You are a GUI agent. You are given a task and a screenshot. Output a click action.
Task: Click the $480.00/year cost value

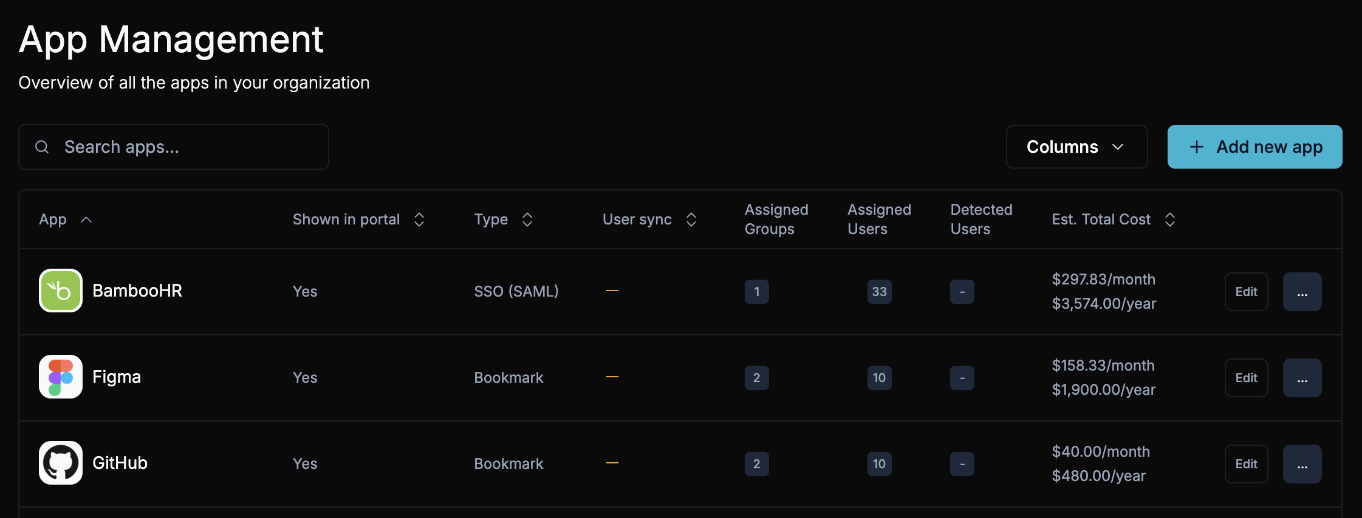pyautogui.click(x=1098, y=476)
